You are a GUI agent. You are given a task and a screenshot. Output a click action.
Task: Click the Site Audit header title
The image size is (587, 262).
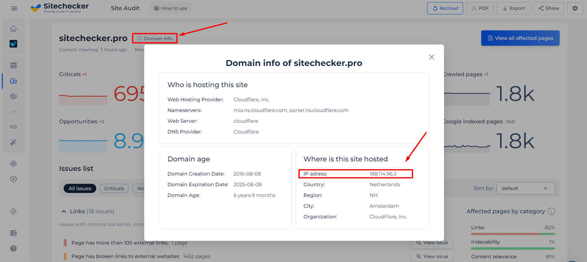125,8
